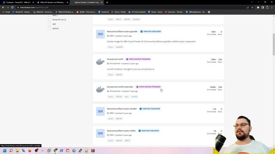Viewport: 275px width, 154px height.
Task: Click Docker whale logo of linuxserver/unifi
Action: (x=100, y=62)
